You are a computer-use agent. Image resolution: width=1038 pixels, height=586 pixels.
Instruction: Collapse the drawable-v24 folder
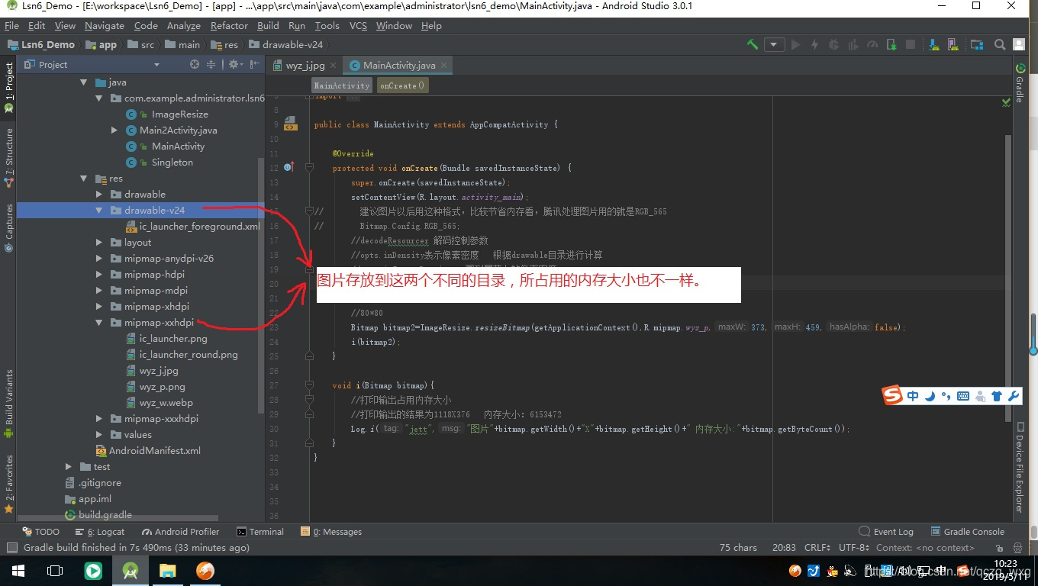(x=99, y=211)
